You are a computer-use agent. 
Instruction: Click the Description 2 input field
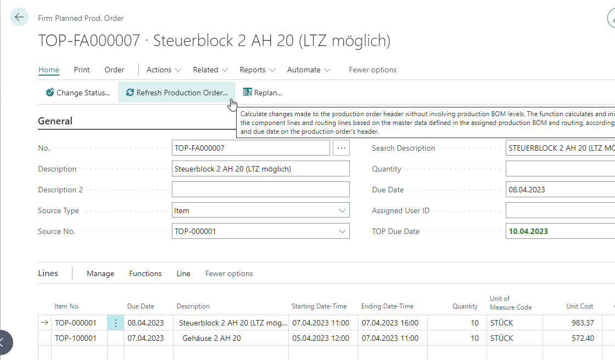tap(260, 190)
